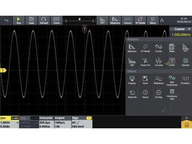Restore the Default settings
This screenshot has height=144, width=192.
pos(44,20)
